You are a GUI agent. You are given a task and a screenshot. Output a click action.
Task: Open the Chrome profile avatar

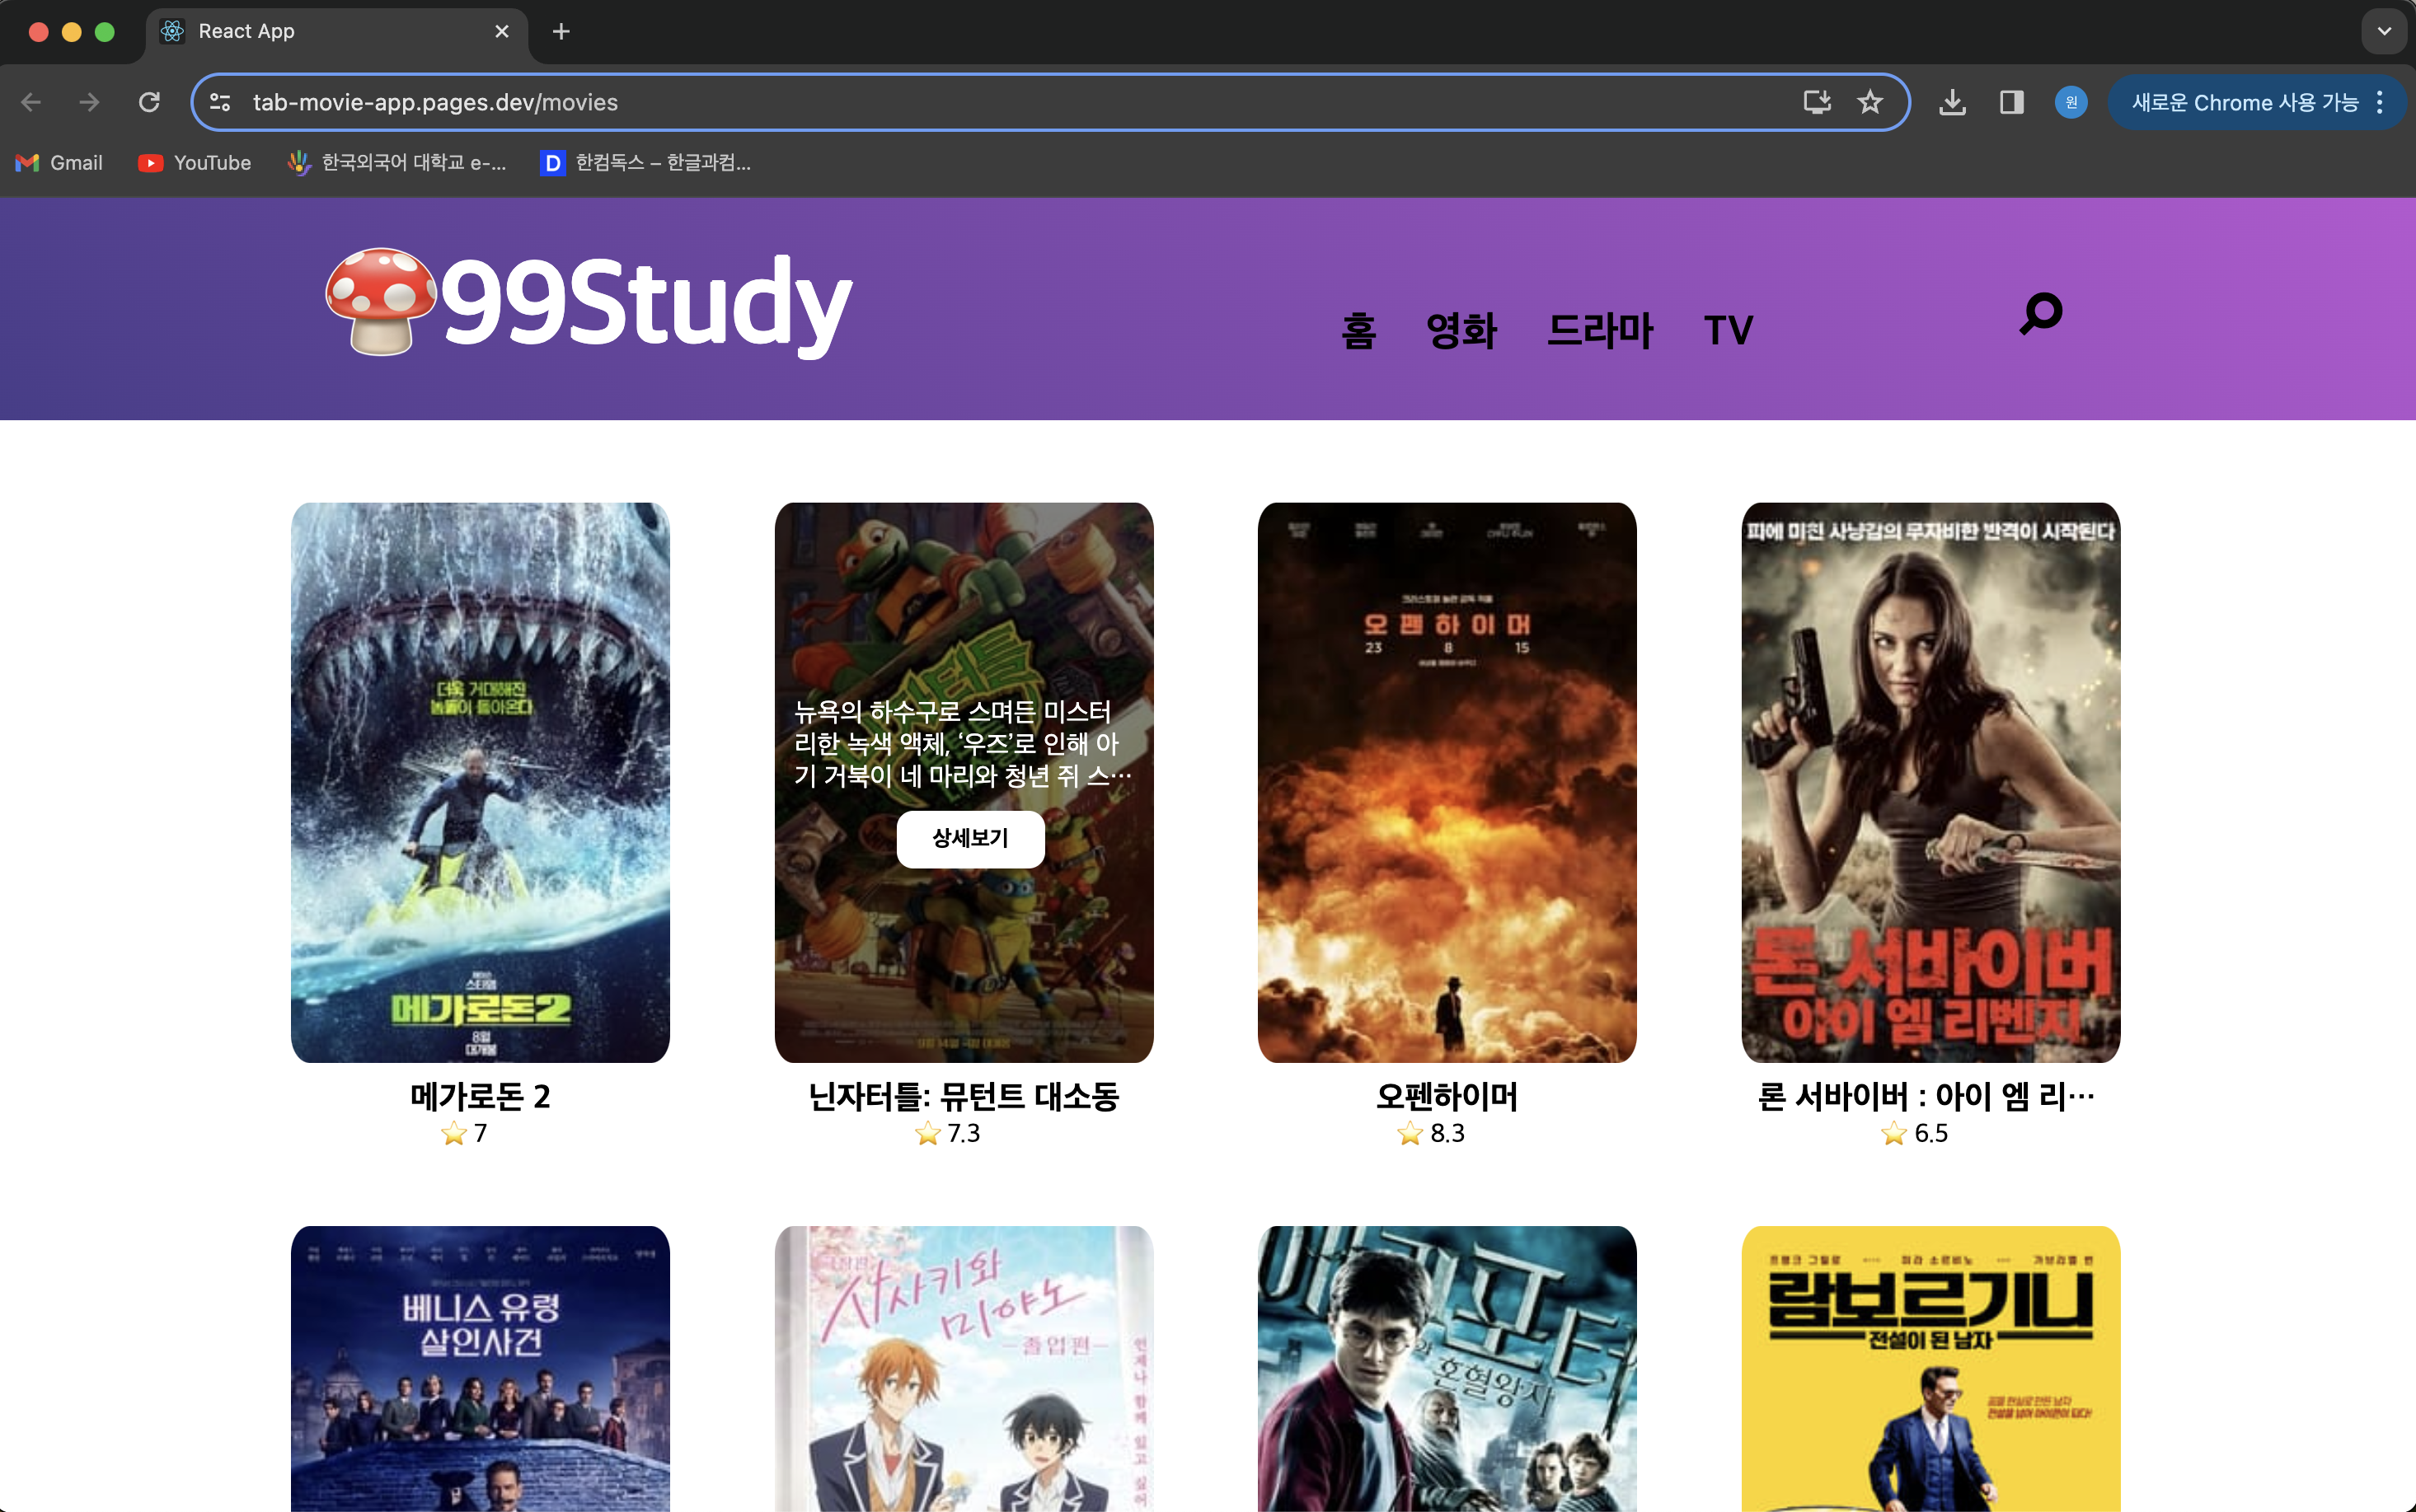click(x=2071, y=102)
